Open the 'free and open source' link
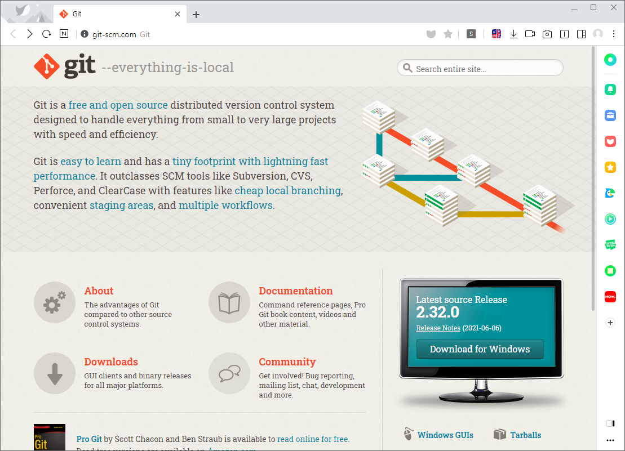 point(118,105)
